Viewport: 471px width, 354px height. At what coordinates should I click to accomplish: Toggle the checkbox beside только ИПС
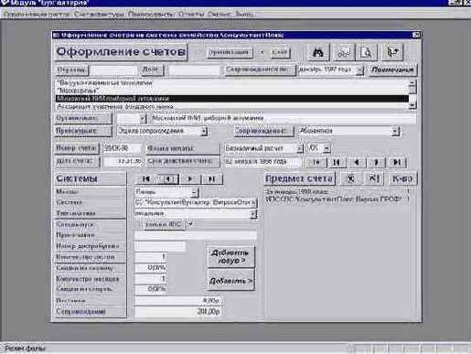coord(139,225)
